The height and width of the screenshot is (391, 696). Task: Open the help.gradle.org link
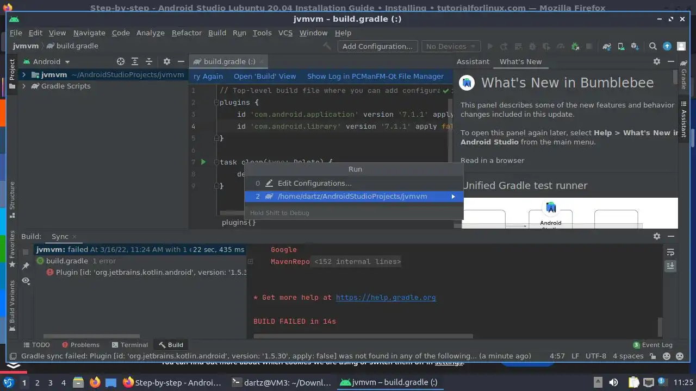pos(386,298)
